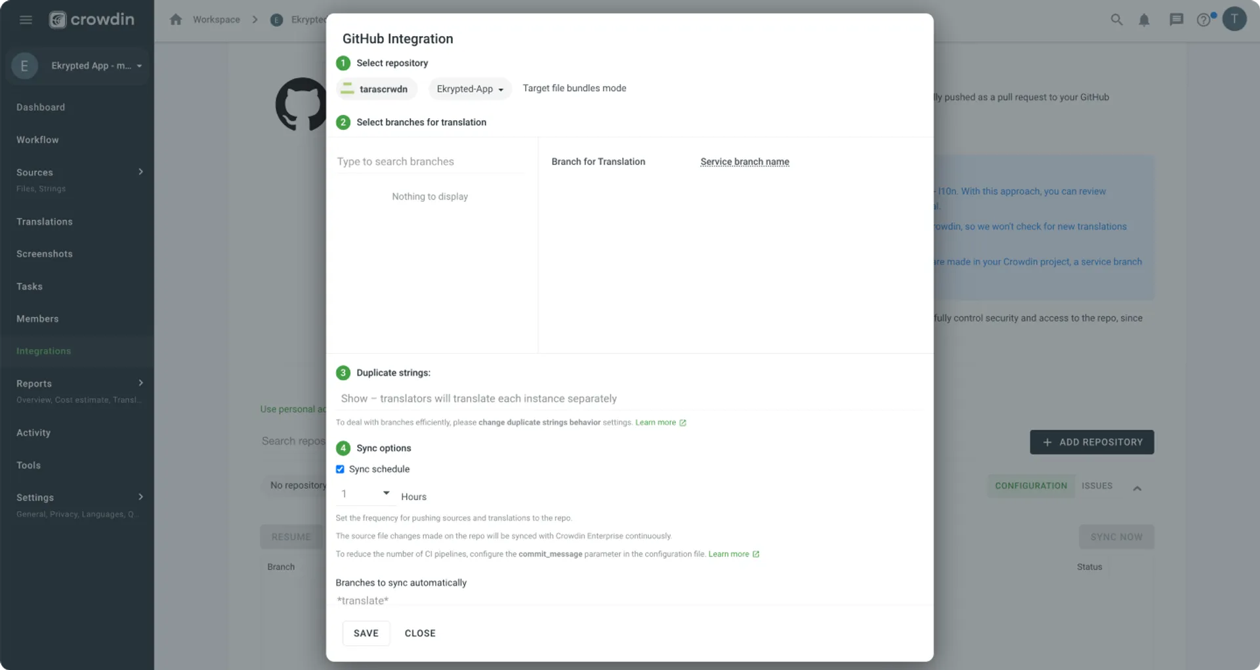Open the notifications bell
This screenshot has width=1260, height=670.
click(1144, 20)
